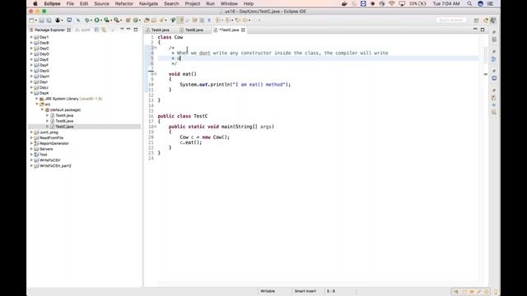Collapse the DayK project
527x296 pixels.
click(x=31, y=93)
